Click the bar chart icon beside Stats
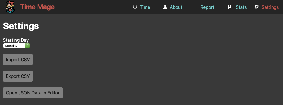The height and width of the screenshot is (105, 283). pos(230,7)
